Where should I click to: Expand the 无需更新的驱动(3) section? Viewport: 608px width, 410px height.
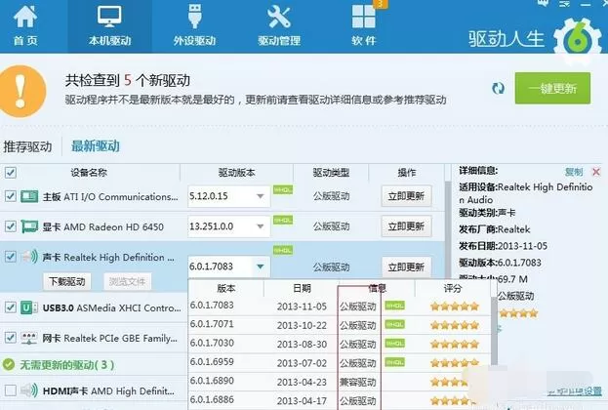(x=66, y=365)
